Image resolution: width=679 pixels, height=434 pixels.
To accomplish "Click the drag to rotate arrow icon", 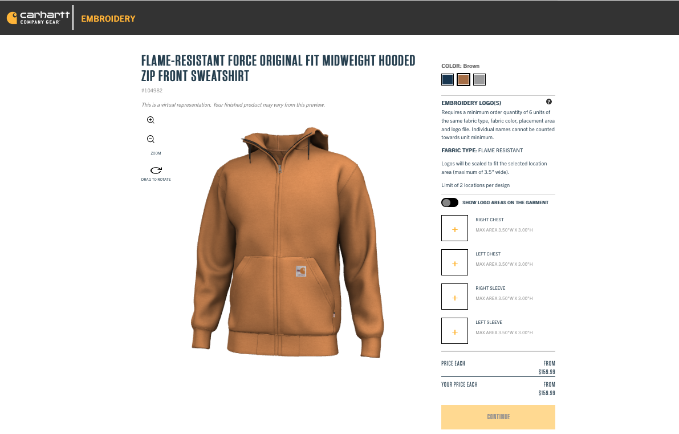I will [x=156, y=170].
